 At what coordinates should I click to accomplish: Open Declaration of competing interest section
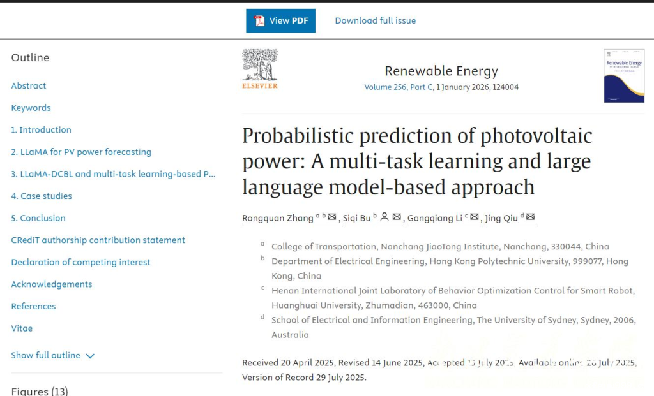click(80, 262)
